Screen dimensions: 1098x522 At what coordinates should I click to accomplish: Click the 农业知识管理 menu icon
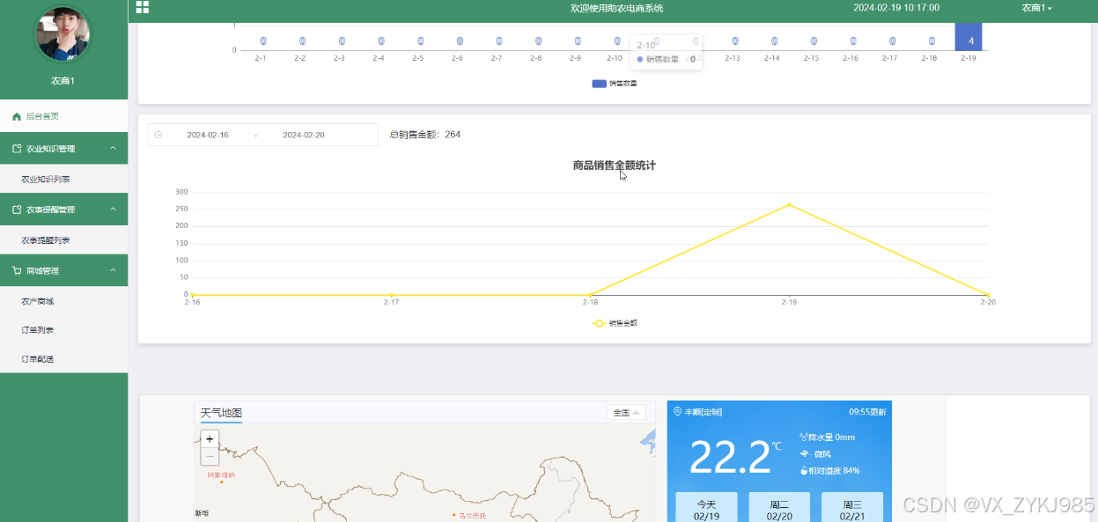click(17, 149)
